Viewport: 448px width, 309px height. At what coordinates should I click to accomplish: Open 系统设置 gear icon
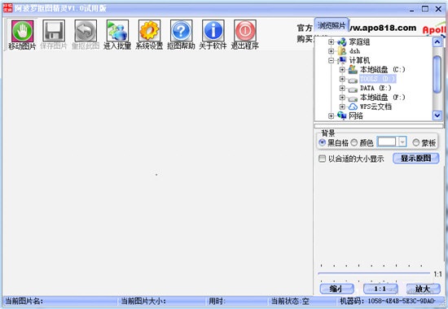coord(149,31)
